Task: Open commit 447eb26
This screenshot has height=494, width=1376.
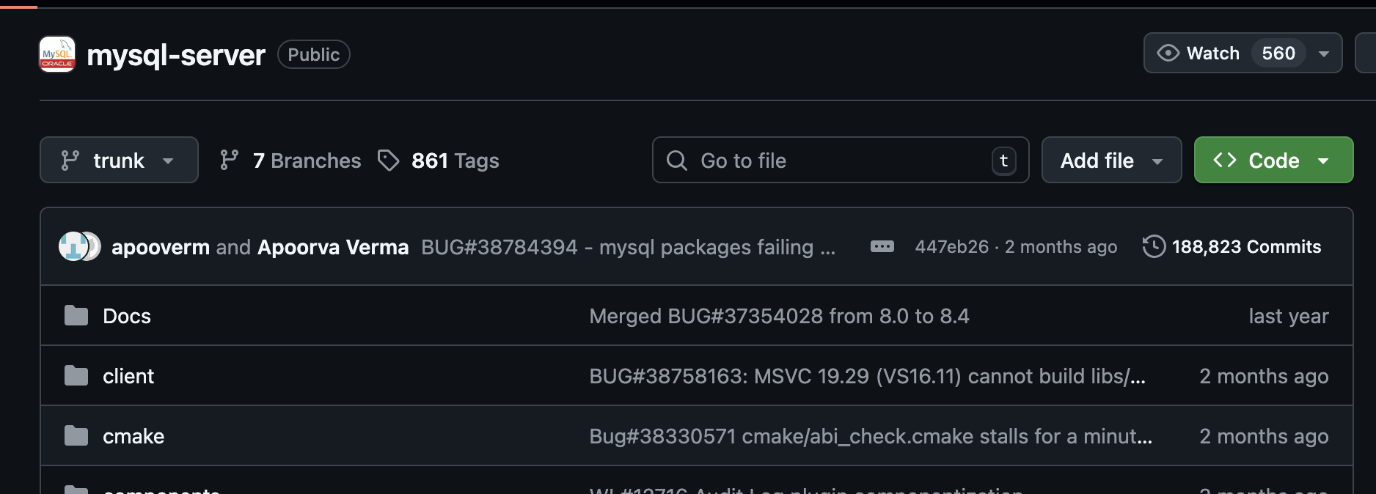Action: tap(950, 247)
